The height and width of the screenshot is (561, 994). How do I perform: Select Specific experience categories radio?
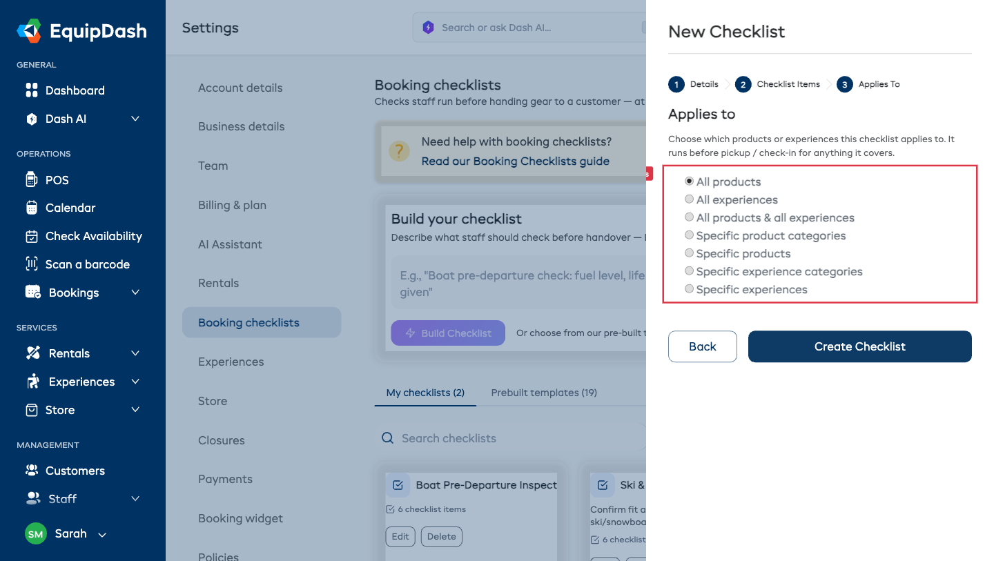pos(689,271)
